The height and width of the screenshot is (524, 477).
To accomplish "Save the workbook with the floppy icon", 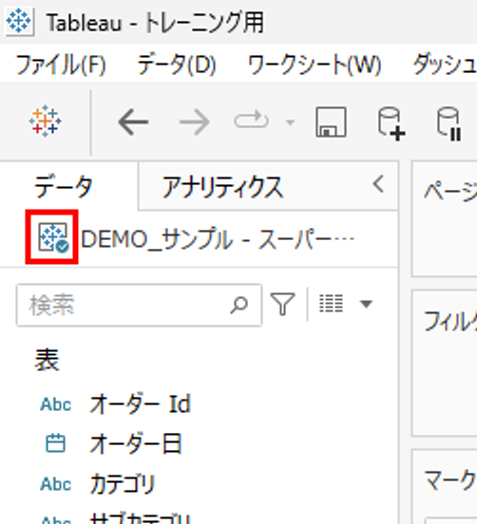I will point(331,122).
